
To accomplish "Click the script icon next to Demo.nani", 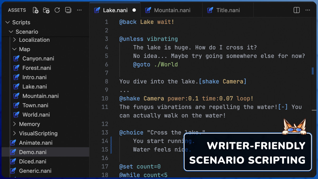I will pos(13,152).
